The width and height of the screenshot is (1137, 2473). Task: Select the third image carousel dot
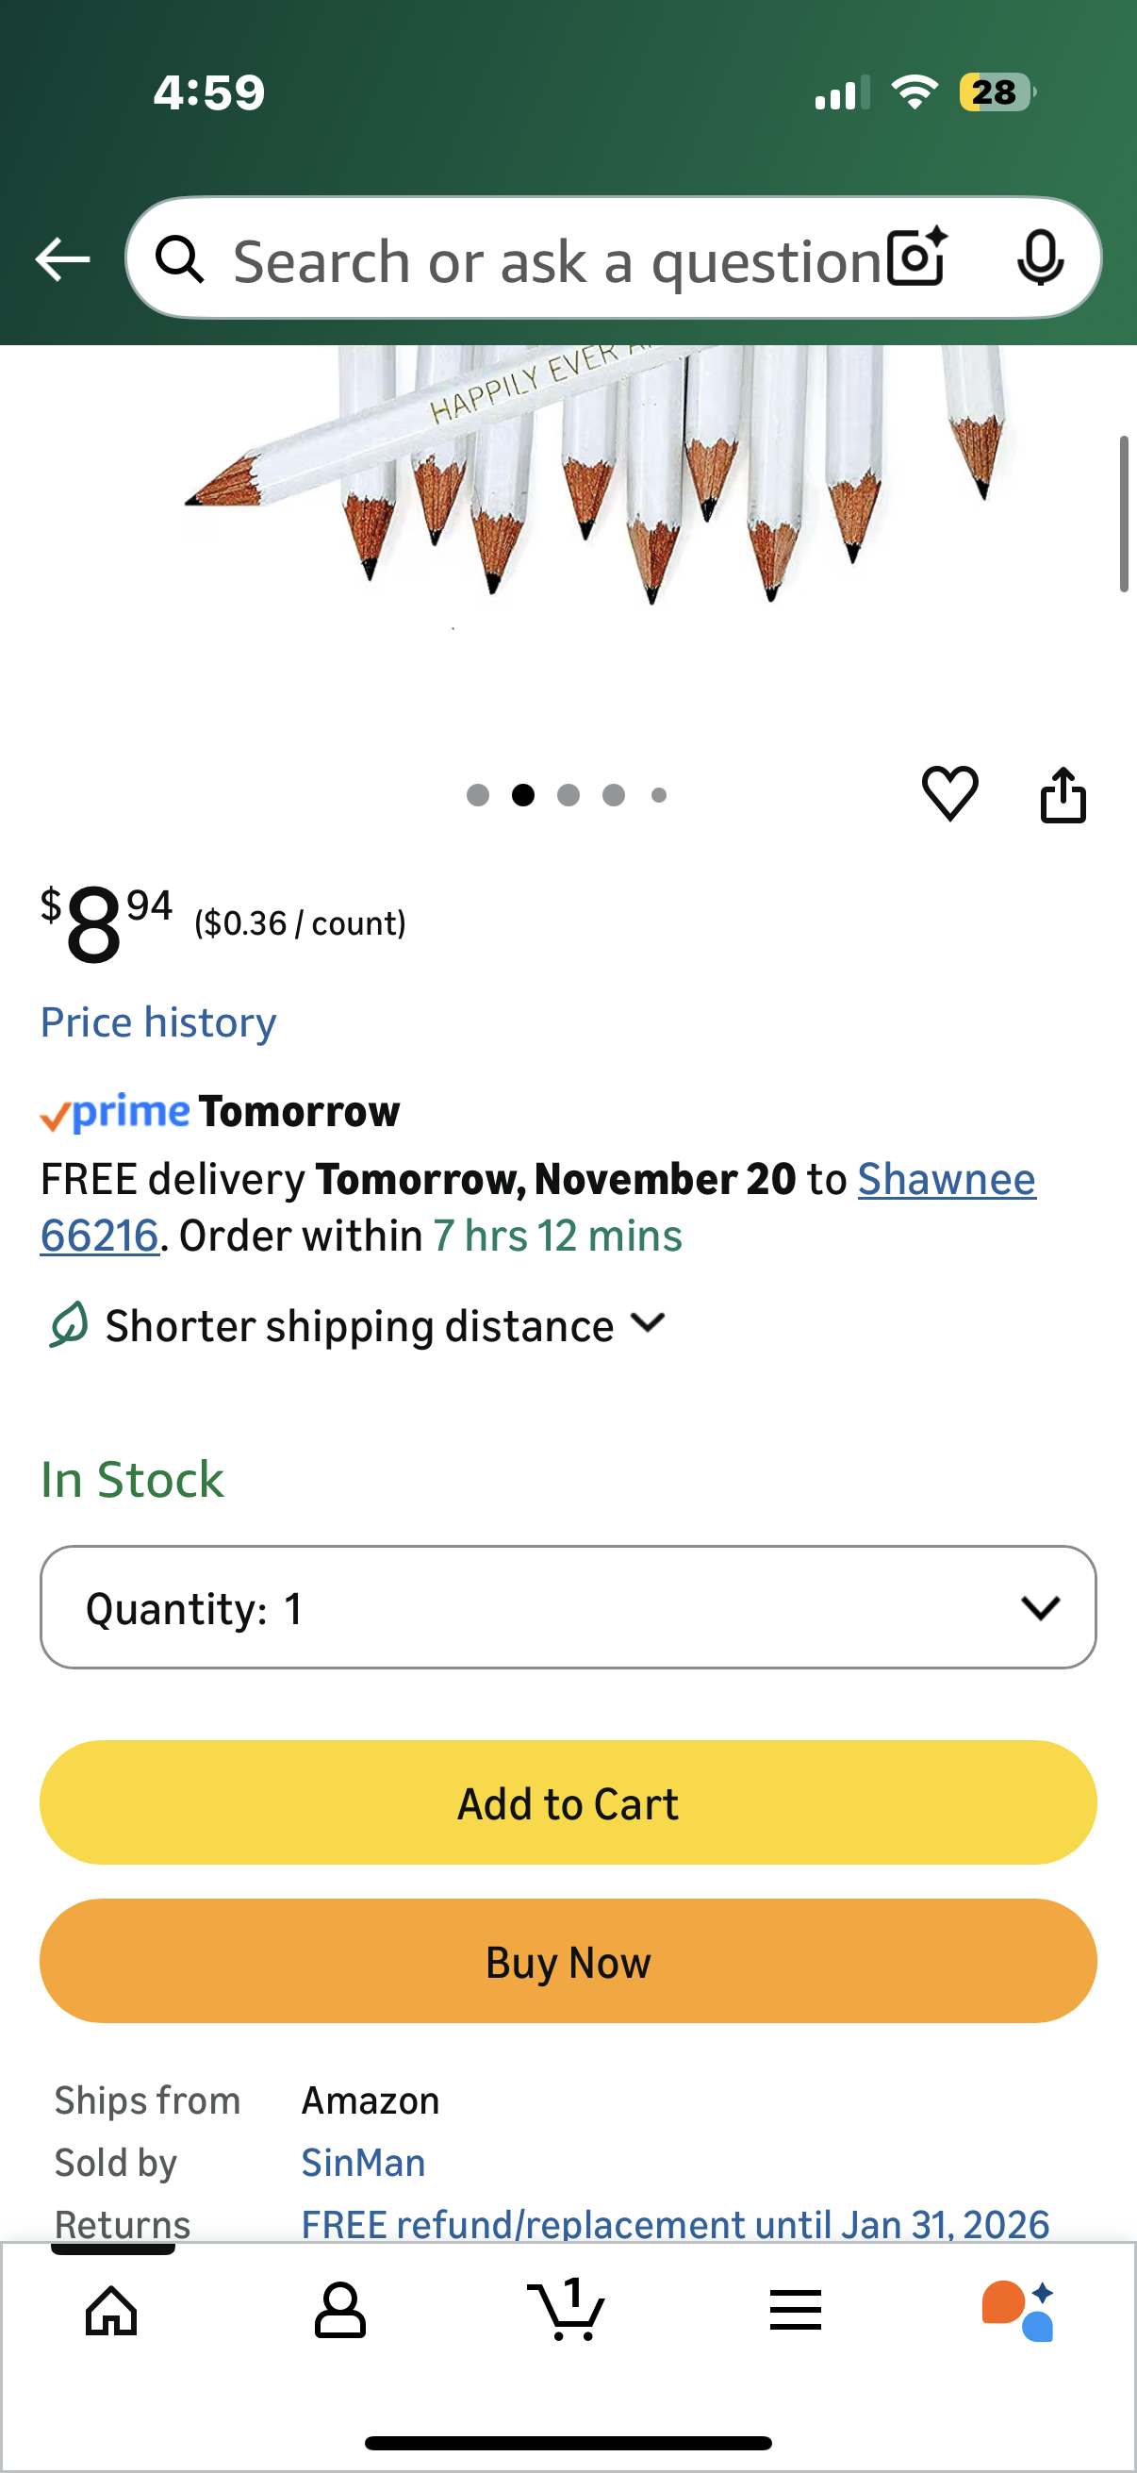(x=568, y=795)
